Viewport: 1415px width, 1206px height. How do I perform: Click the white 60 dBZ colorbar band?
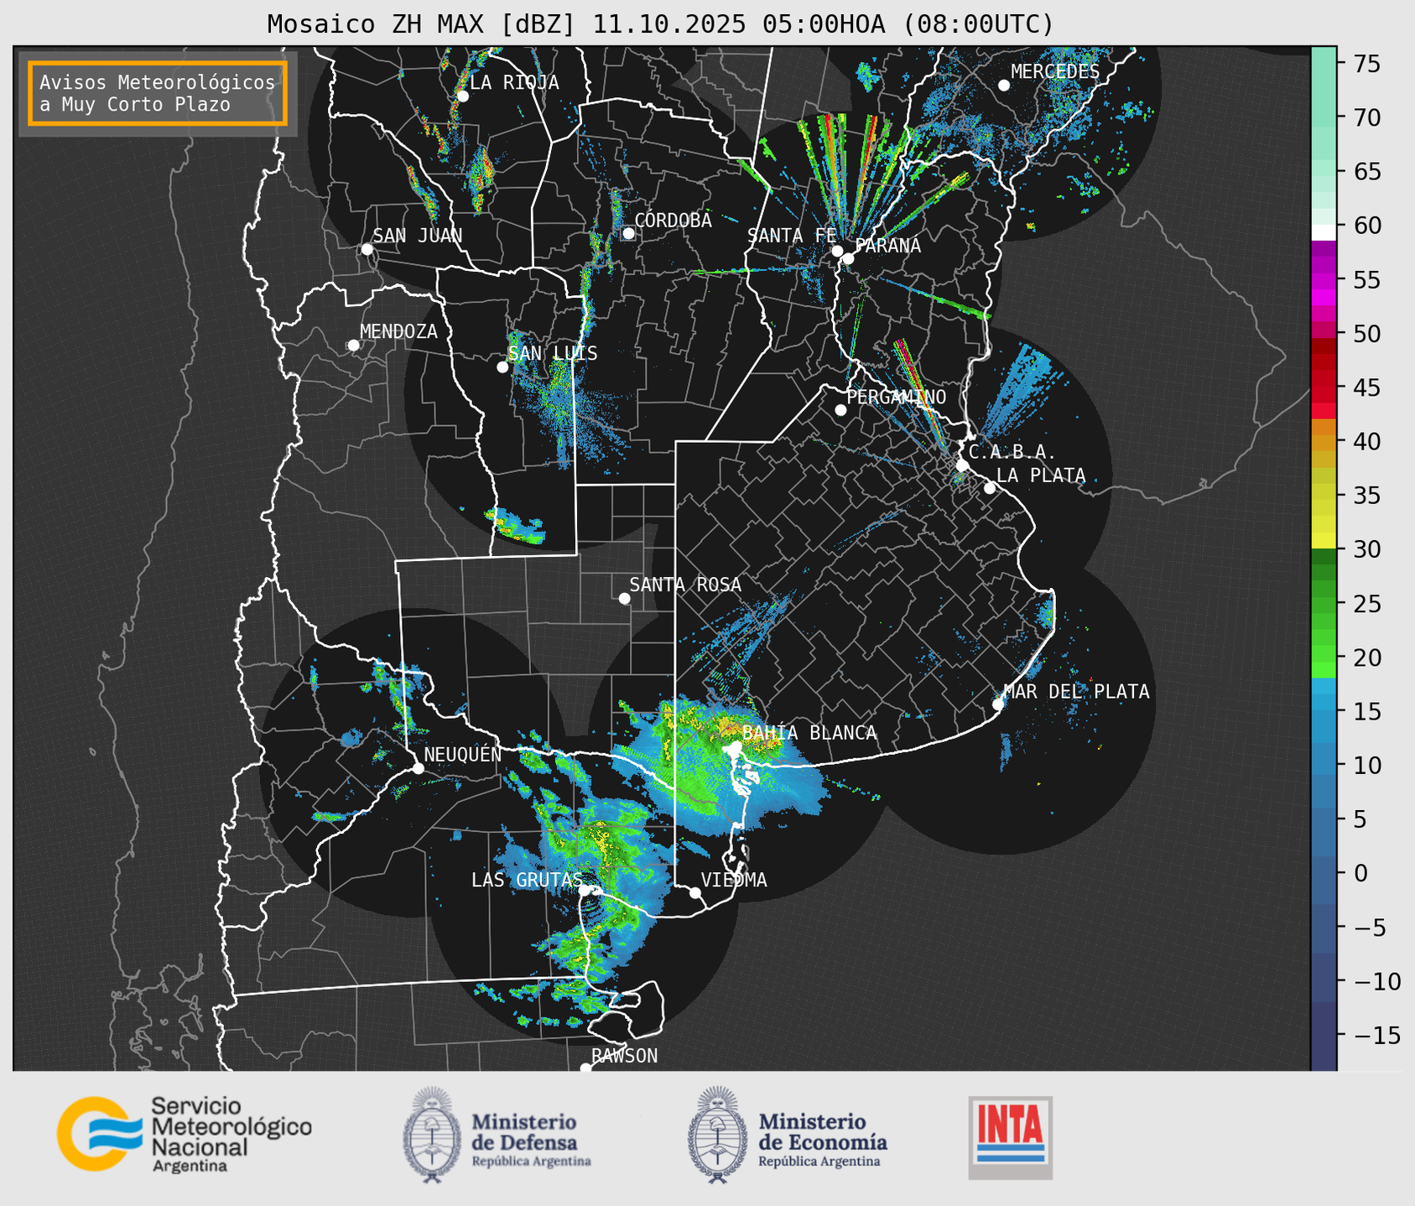tap(1324, 231)
